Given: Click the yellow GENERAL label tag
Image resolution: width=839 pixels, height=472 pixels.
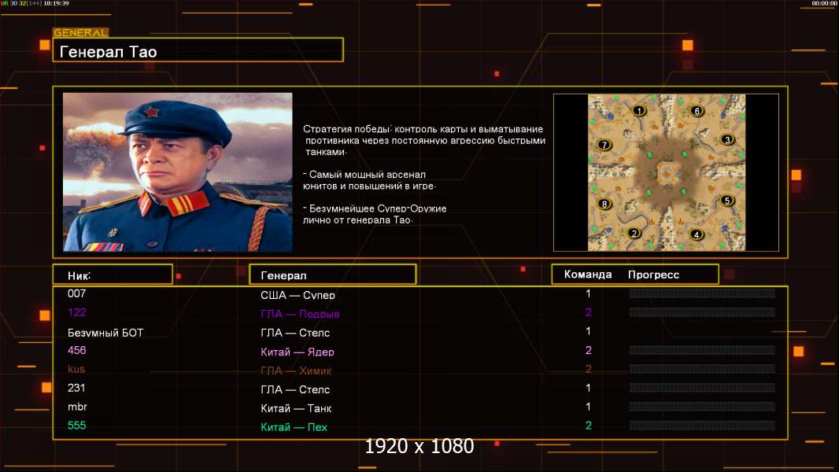Looking at the screenshot, I should tap(81, 32).
